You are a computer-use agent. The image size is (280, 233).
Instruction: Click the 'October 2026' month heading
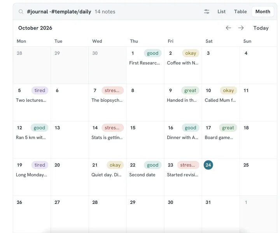[x=35, y=28]
